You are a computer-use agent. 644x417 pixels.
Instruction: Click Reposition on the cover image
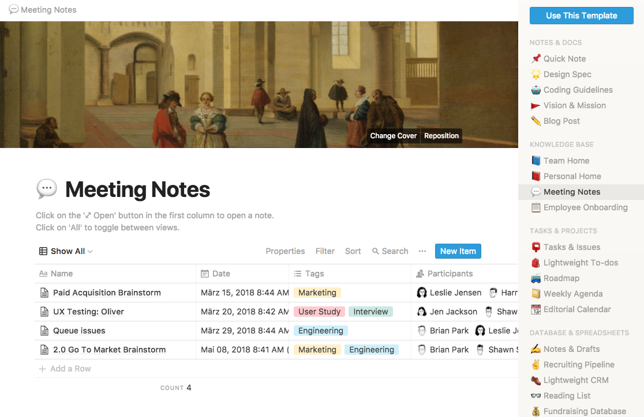pyautogui.click(x=441, y=136)
